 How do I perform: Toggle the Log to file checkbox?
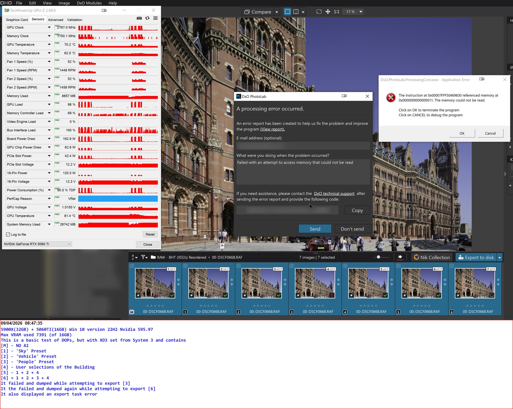pyautogui.click(x=8, y=235)
